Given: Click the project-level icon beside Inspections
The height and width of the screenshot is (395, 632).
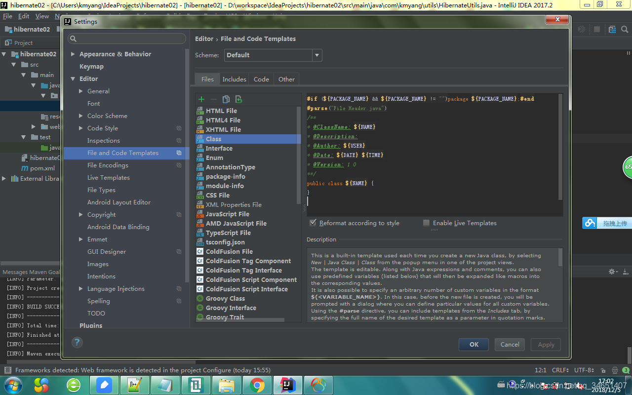Looking at the screenshot, I should (179, 141).
